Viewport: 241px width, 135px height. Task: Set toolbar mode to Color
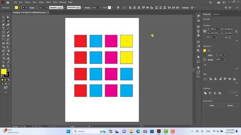[3, 80]
